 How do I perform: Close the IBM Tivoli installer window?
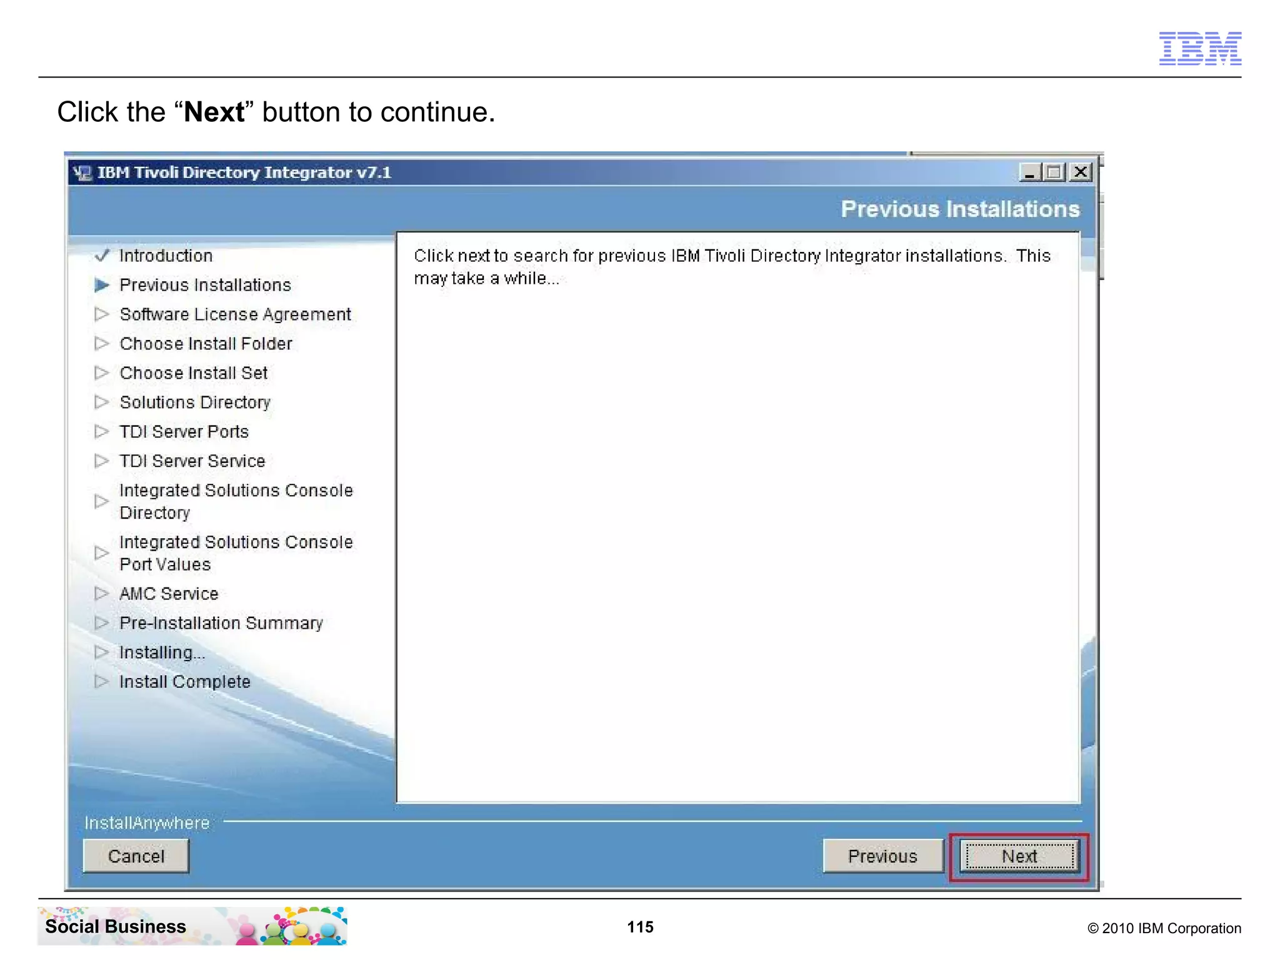[x=1081, y=172]
